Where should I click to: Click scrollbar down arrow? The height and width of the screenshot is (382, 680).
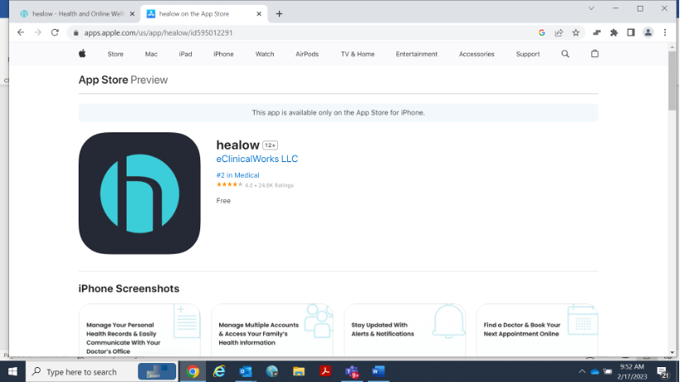673,353
